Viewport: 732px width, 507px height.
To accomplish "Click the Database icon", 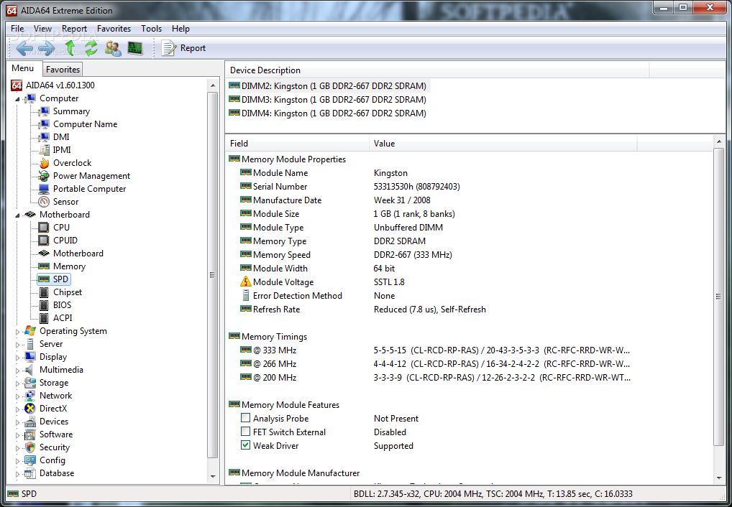I will click(x=30, y=473).
